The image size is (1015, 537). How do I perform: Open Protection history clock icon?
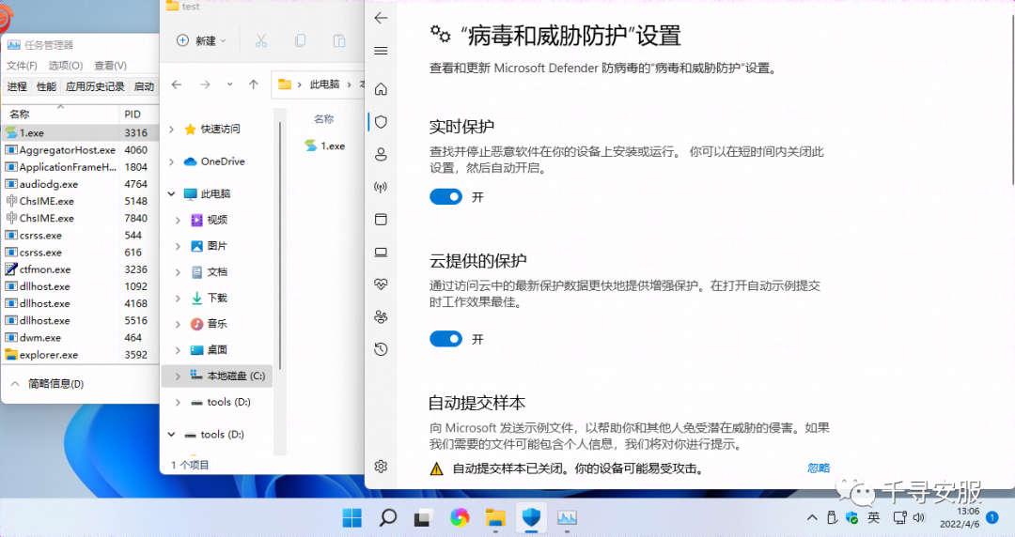(382, 349)
